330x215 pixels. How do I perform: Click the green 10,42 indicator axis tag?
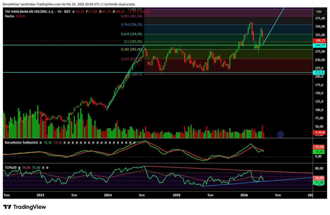click(319, 152)
